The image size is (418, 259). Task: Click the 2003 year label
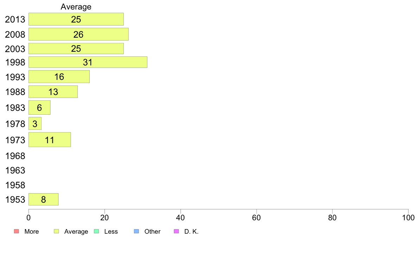[15, 49]
